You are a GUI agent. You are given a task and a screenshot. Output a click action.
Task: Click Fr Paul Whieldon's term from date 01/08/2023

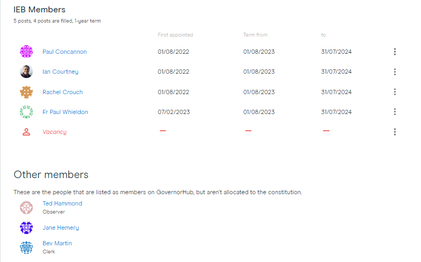pos(259,112)
